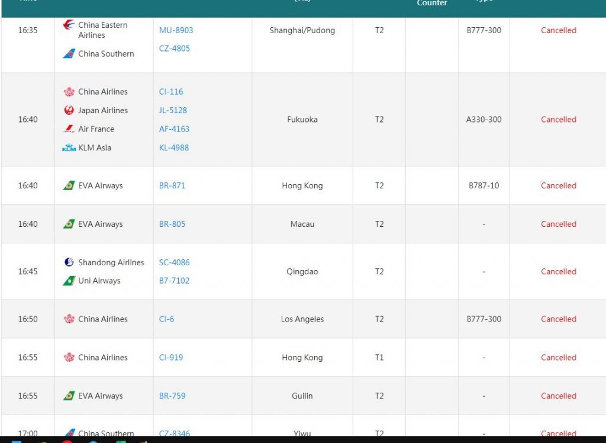The image size is (606, 443).
Task: Click the Japan Airlines red crane logo
Action: (x=69, y=110)
